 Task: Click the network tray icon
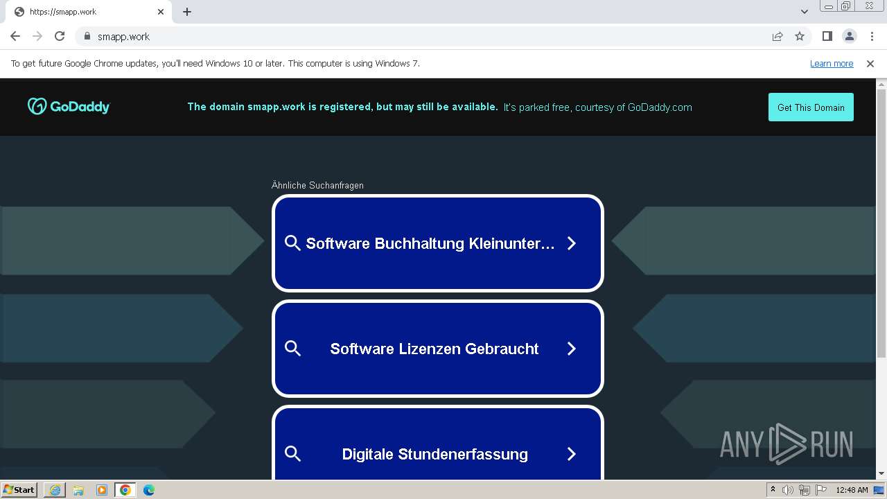point(805,490)
